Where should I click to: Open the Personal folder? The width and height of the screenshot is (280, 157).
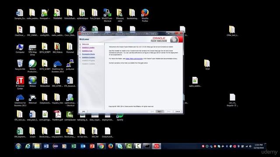pyautogui.click(x=70, y=48)
